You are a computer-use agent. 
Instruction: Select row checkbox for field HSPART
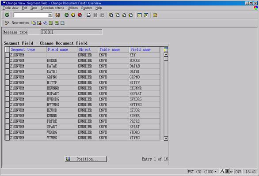pos(7,94)
